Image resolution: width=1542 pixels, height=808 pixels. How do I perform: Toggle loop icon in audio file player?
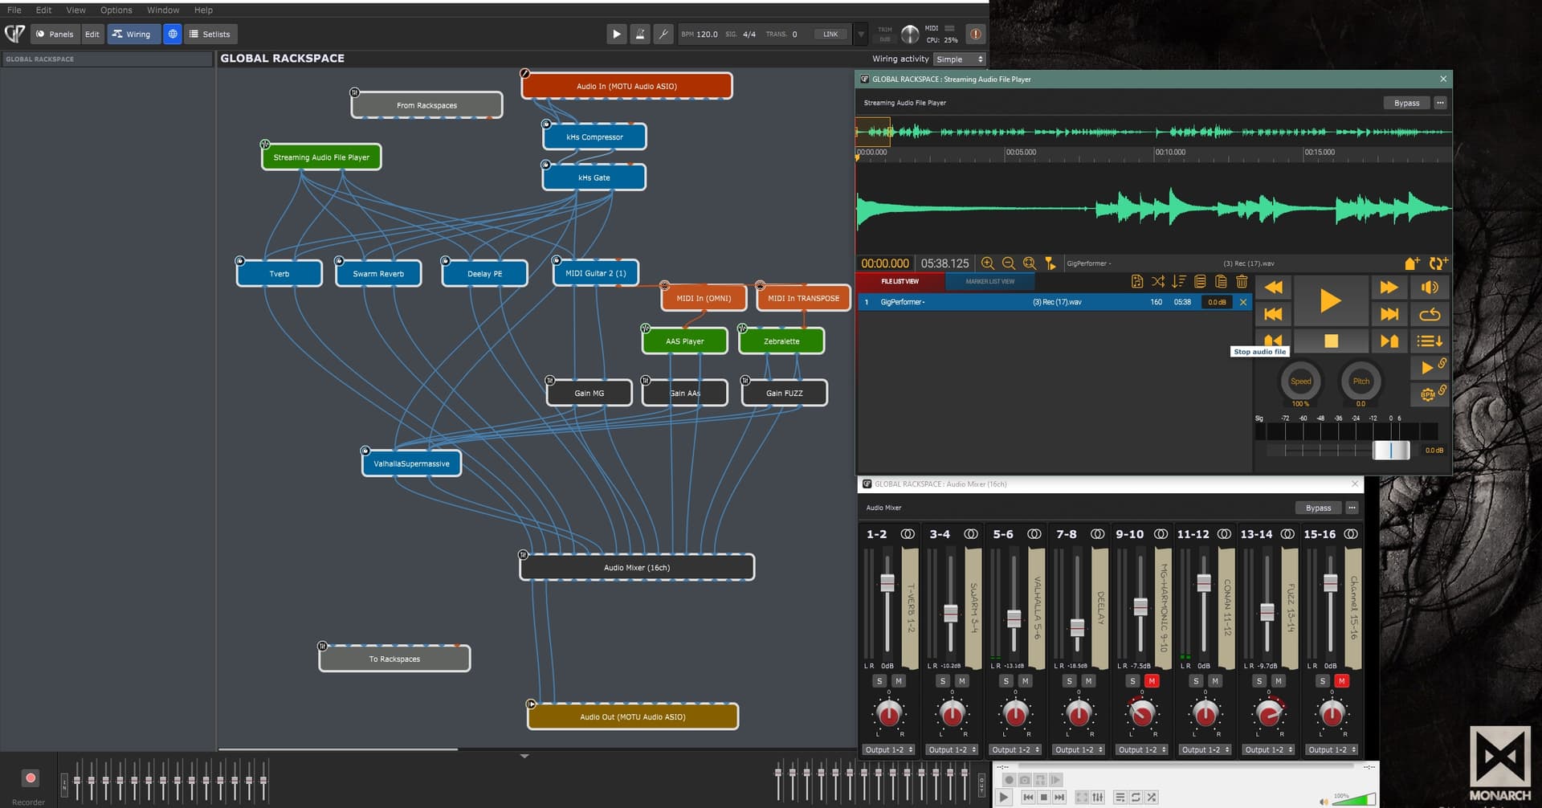point(1430,314)
